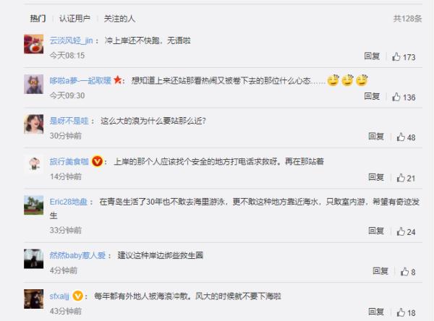The image size is (434, 321).
Task: Click orange V badge beside 旅行美食咖
Action: coord(97,161)
